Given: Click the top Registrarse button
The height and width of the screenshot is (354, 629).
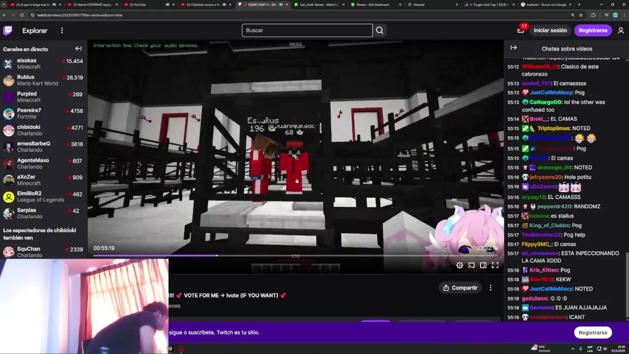Looking at the screenshot, I should tap(593, 30).
